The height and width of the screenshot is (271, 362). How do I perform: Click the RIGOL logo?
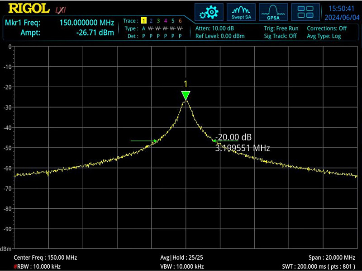tap(29, 9)
